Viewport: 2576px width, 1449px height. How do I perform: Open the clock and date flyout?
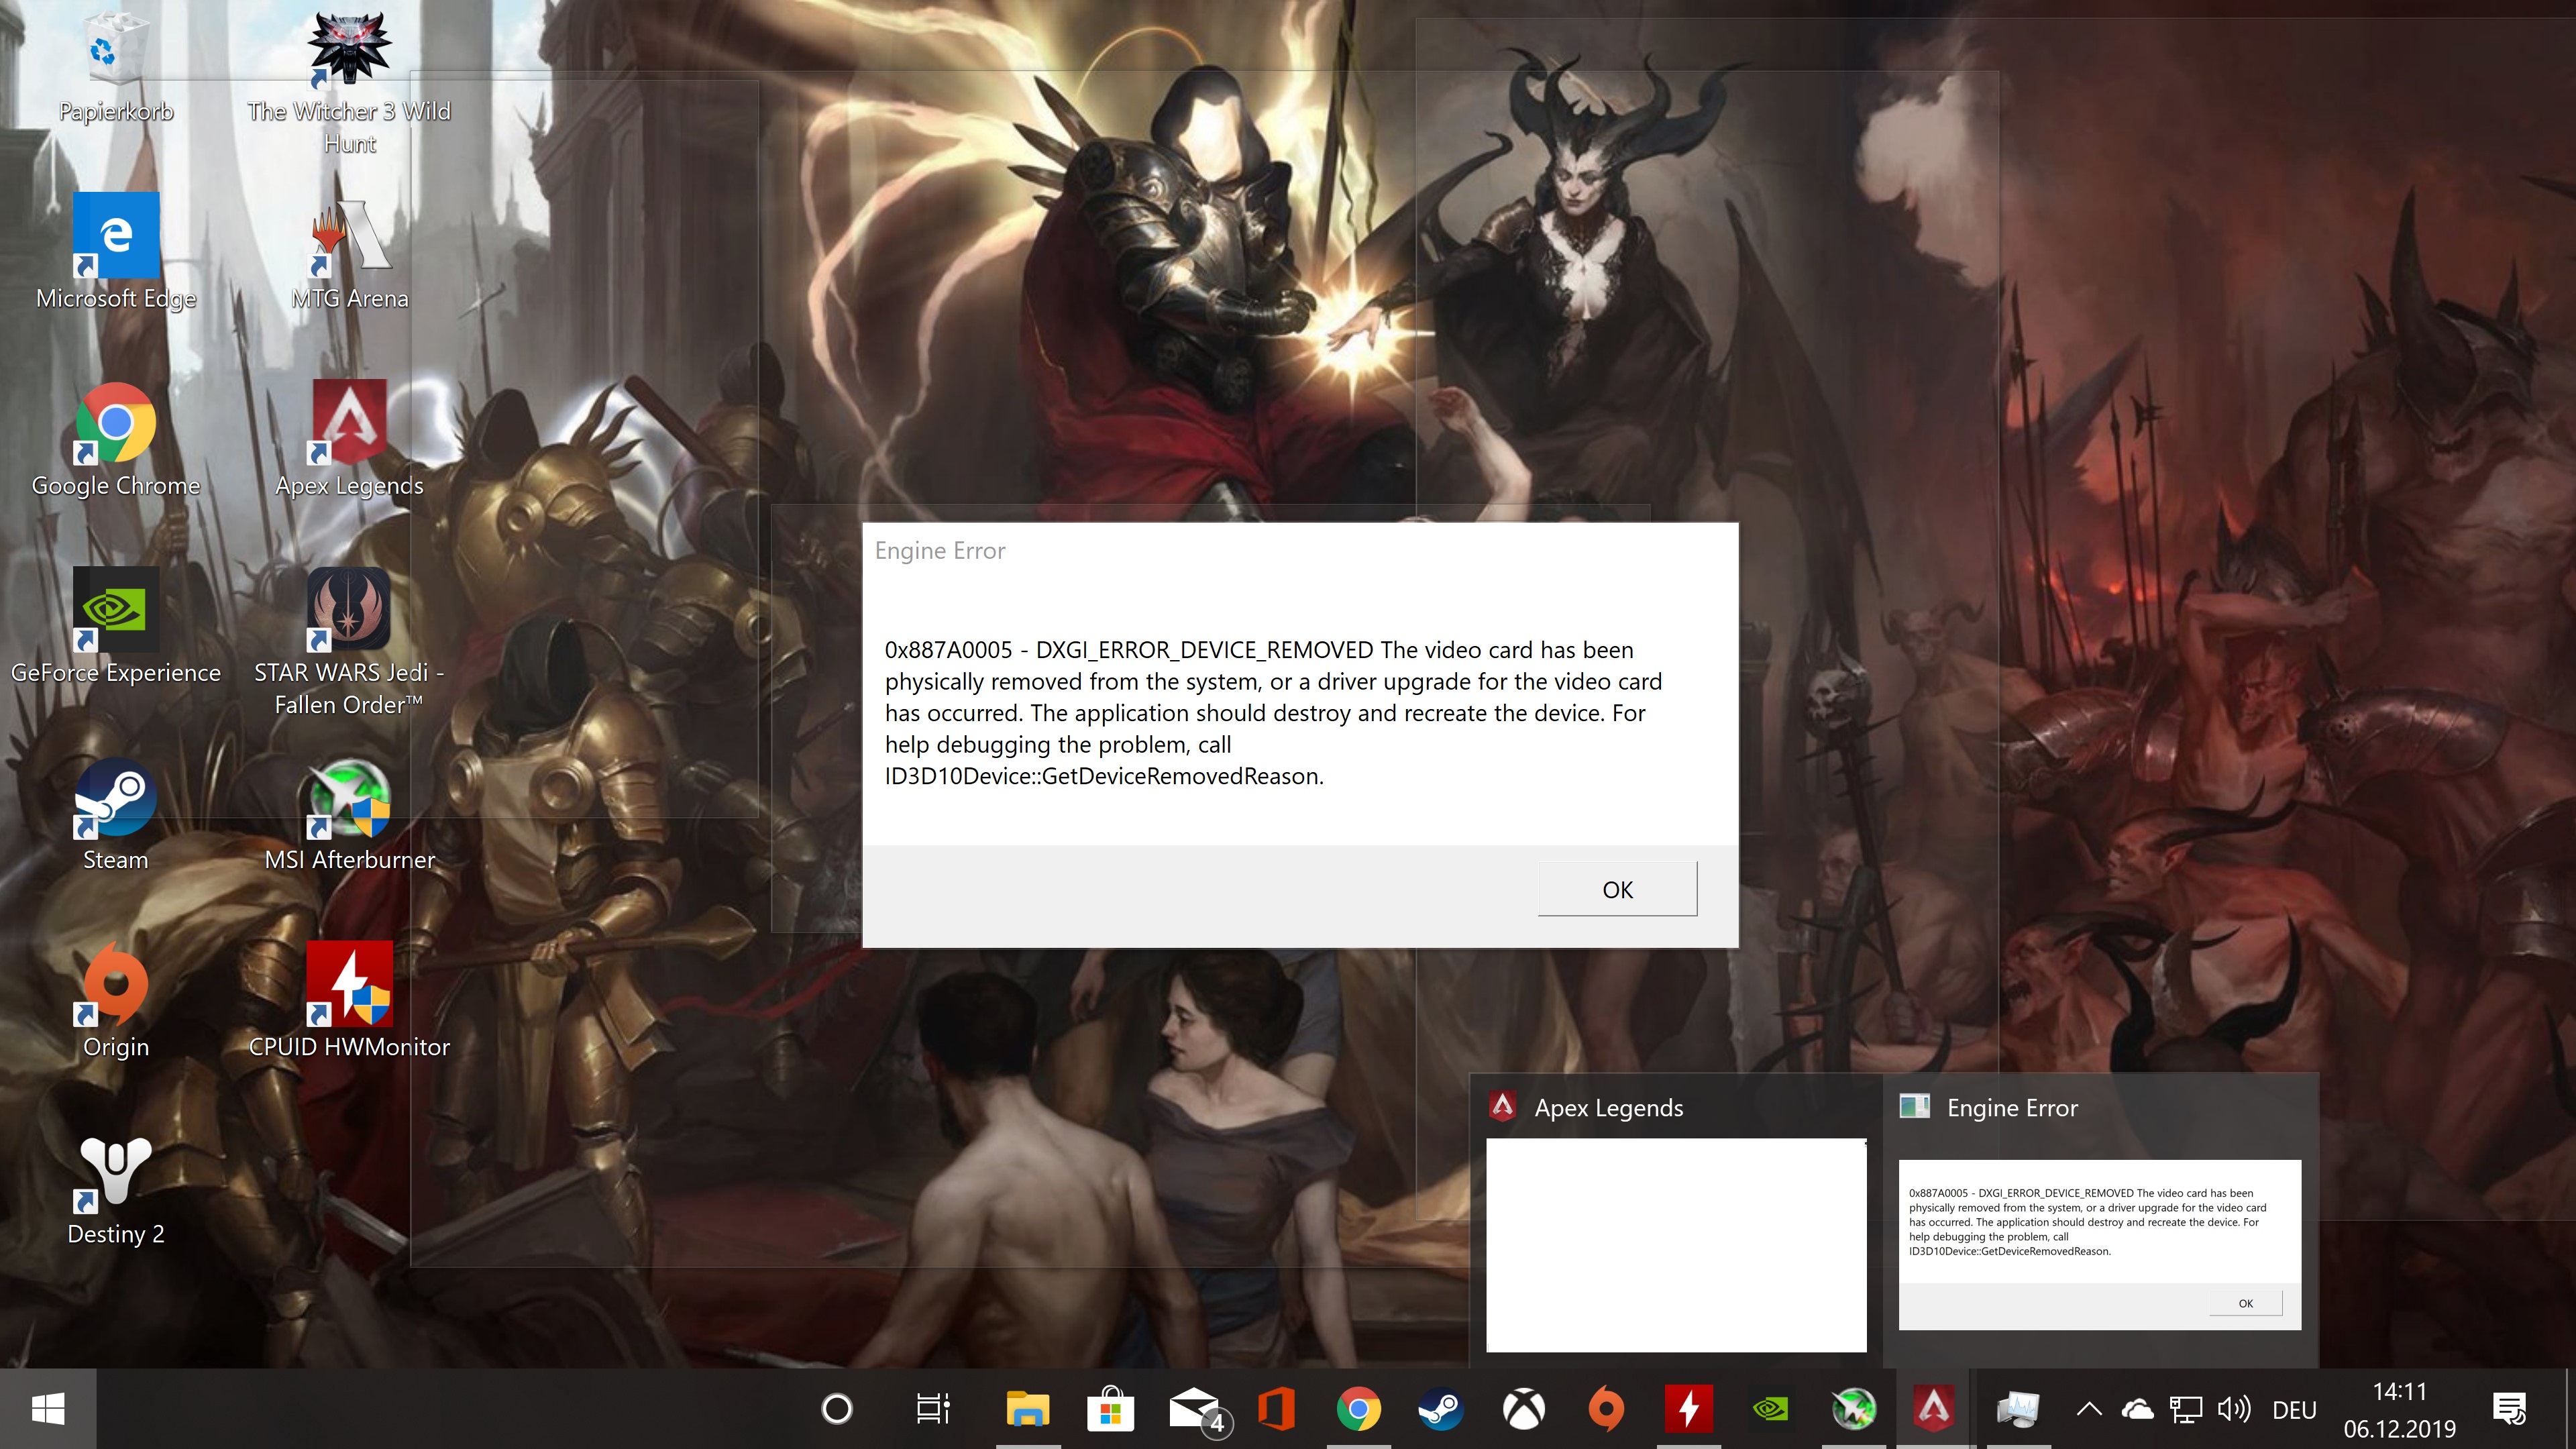tap(2399, 1410)
